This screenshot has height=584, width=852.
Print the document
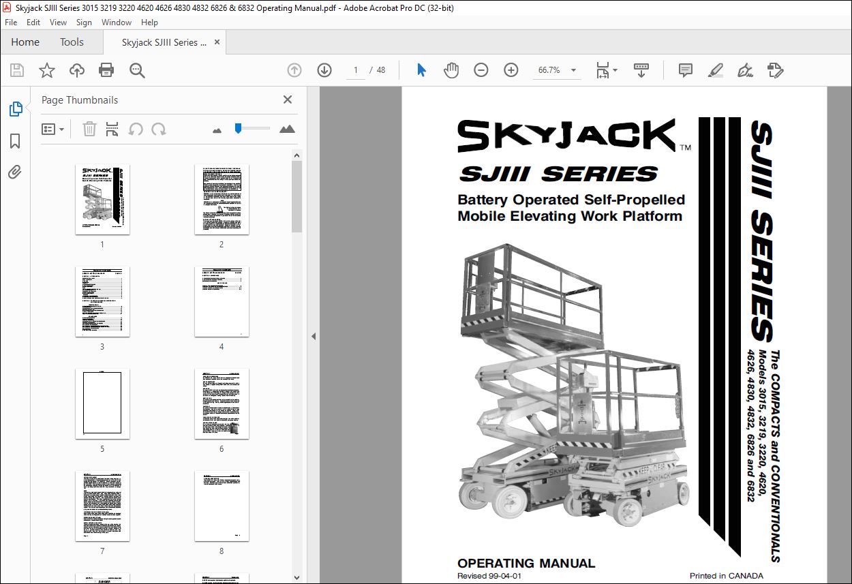(x=106, y=70)
